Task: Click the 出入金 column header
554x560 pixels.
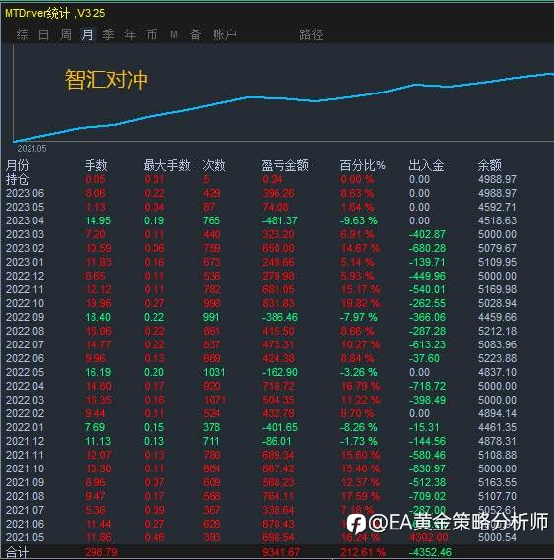Action: click(426, 165)
